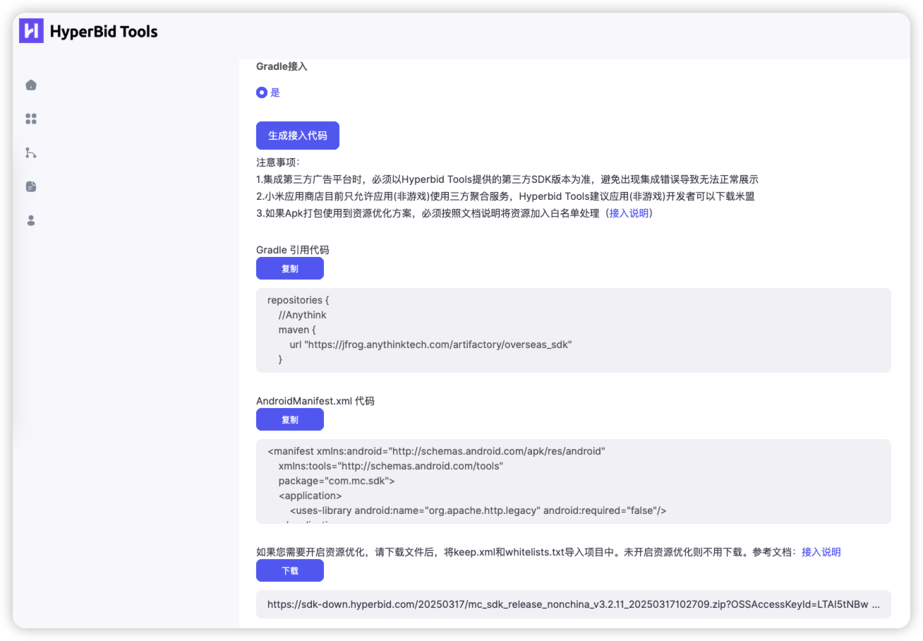Viewport: 923px width, 641px height.
Task: Click the 如果您需要开启资源优化 instruction text
Action: tap(526, 552)
